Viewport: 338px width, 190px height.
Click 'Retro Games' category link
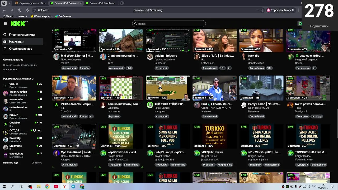click(x=162, y=108)
